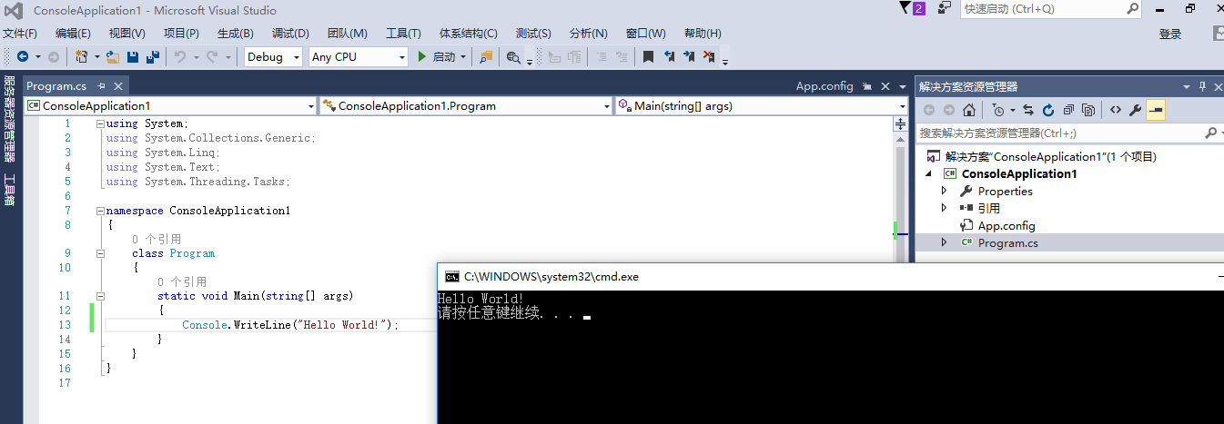Open the dropdown arrow next to 启动

[463, 56]
